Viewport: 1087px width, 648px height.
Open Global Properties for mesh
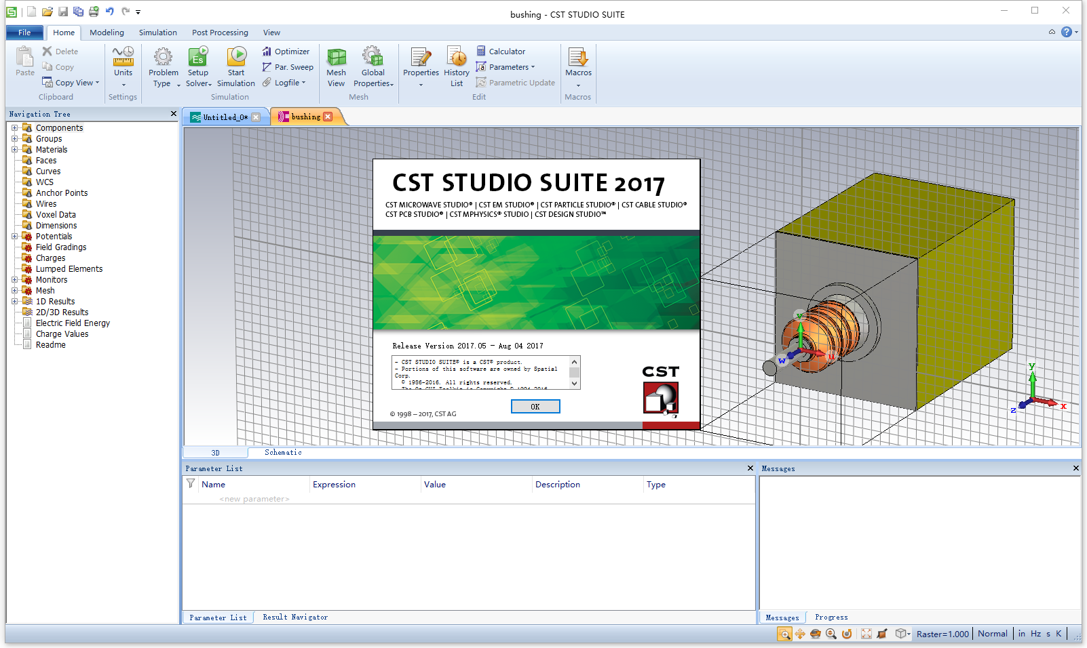coord(373,66)
